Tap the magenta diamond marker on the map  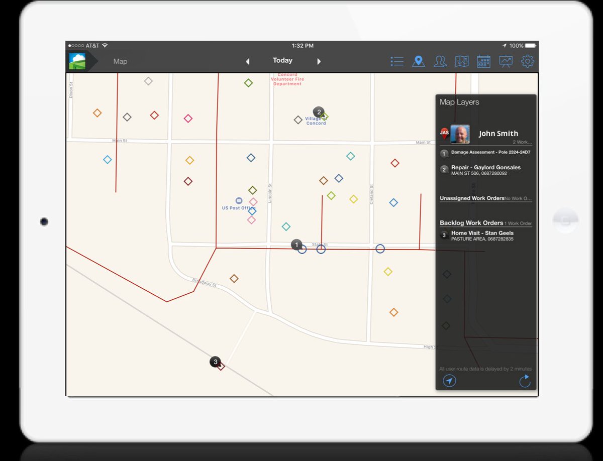coord(188,119)
